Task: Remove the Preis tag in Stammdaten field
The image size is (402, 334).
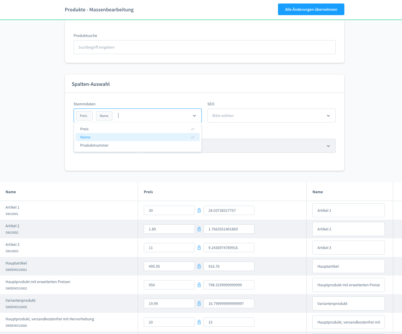Action: (84, 116)
